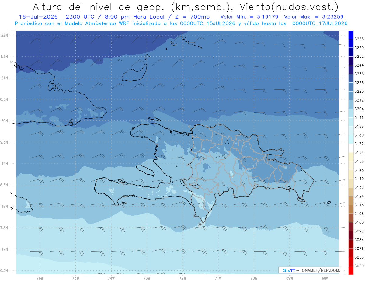Click legend swatch between 3108 and 3116
The width and height of the screenshot is (365, 282).
(x=351, y=209)
